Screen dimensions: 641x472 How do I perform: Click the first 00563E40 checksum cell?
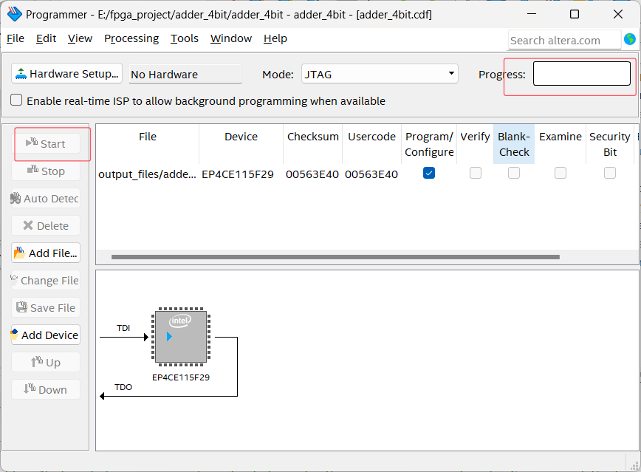(x=312, y=174)
